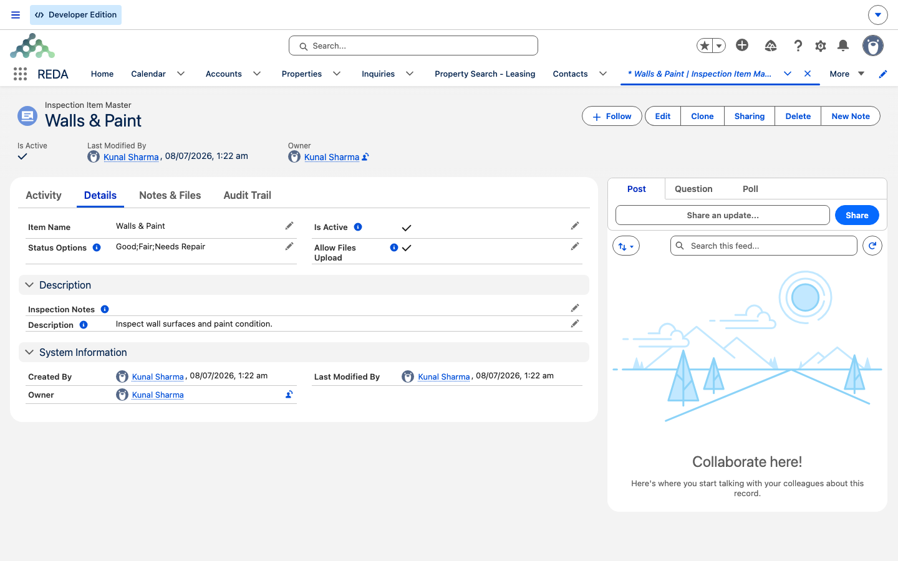
Task: Edit Item Name with its pencil icon
Action: (x=289, y=226)
